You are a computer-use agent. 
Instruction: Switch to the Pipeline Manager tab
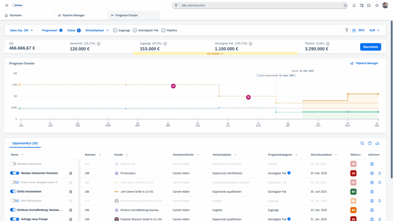(74, 15)
